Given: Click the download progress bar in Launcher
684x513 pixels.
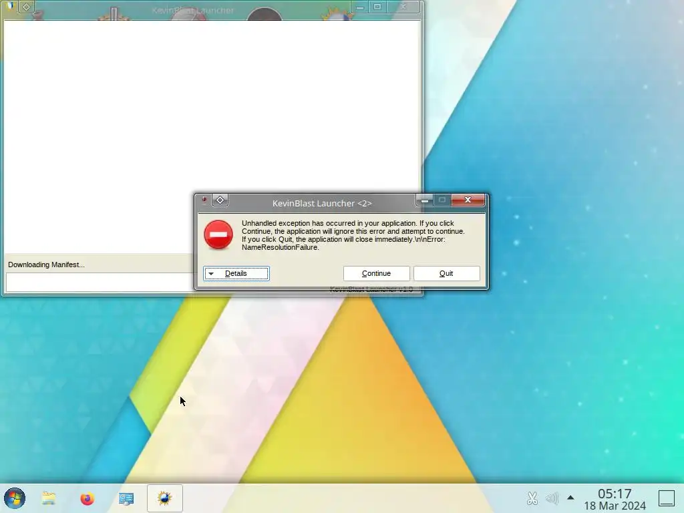Looking at the screenshot, I should (100, 283).
